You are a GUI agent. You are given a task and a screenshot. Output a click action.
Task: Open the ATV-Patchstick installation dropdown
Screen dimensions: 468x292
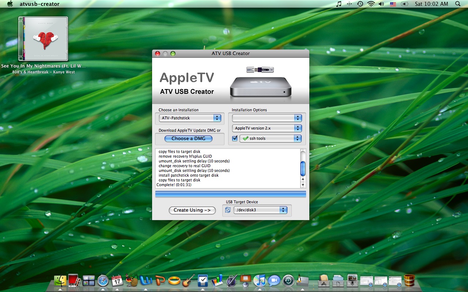190,118
